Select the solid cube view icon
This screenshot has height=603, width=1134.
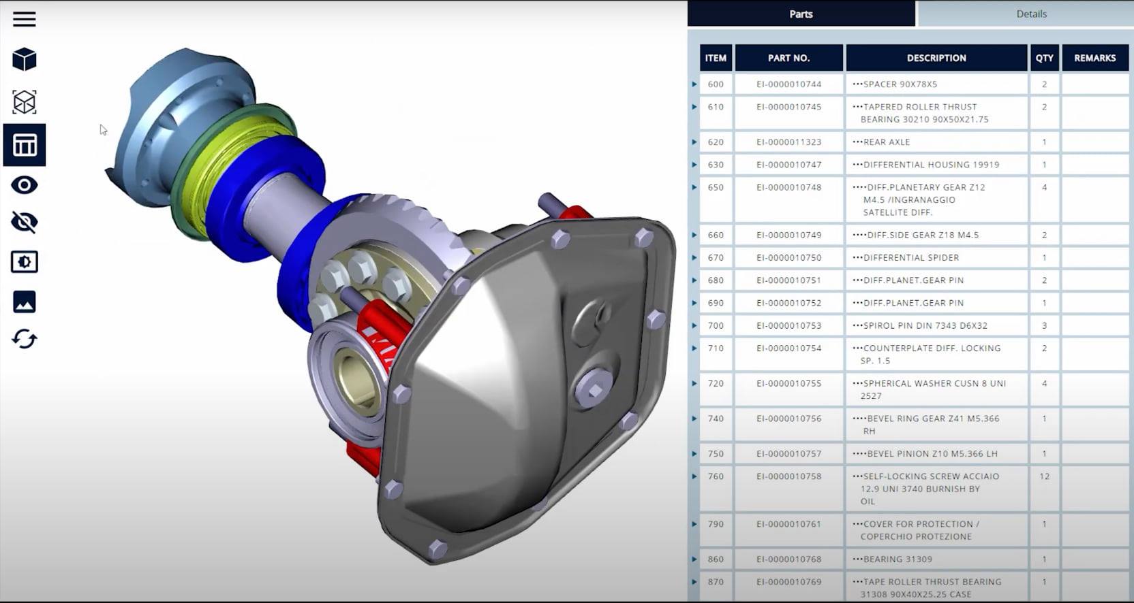25,60
